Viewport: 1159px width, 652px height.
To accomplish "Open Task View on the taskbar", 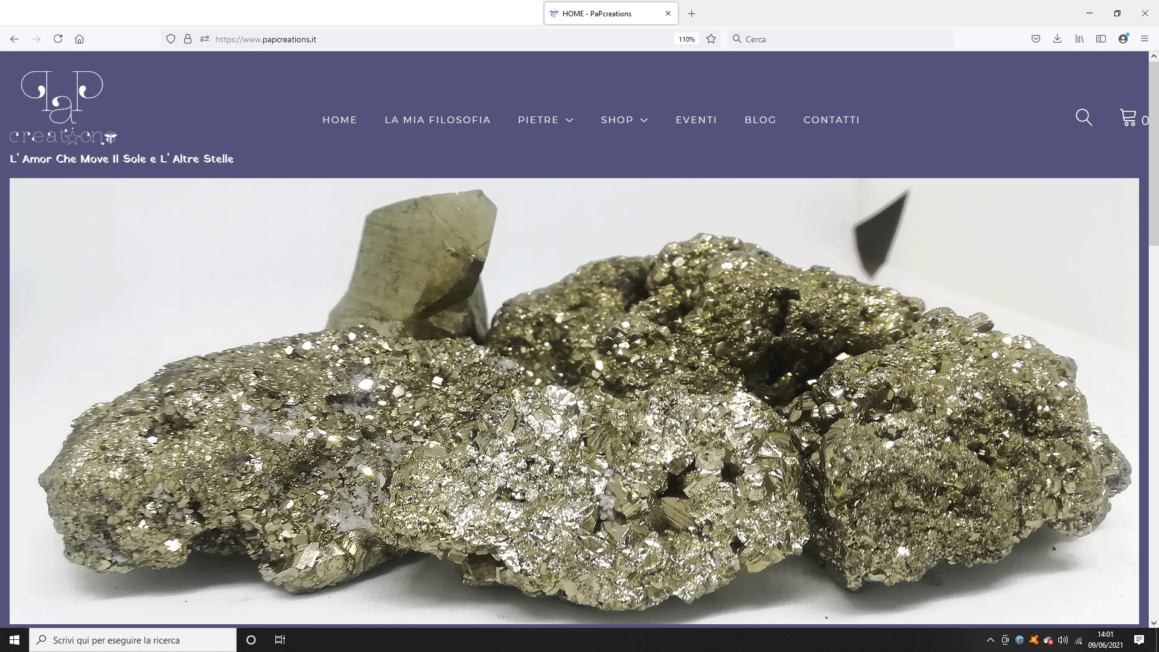I will coord(279,640).
